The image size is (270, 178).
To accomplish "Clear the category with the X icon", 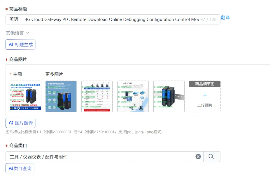I will (198, 156).
